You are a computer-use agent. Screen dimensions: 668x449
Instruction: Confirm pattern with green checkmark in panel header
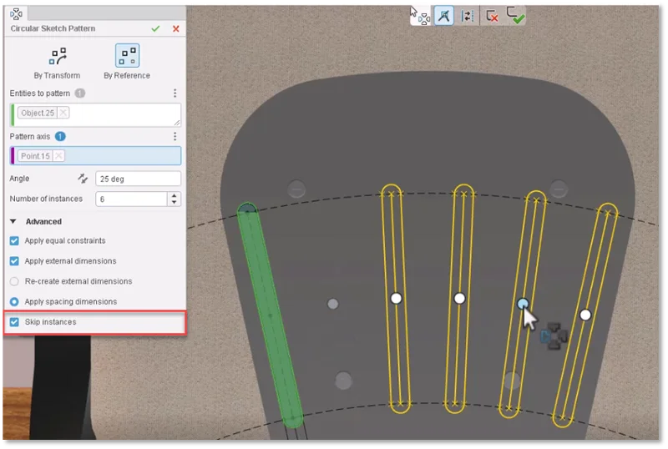[x=155, y=28]
